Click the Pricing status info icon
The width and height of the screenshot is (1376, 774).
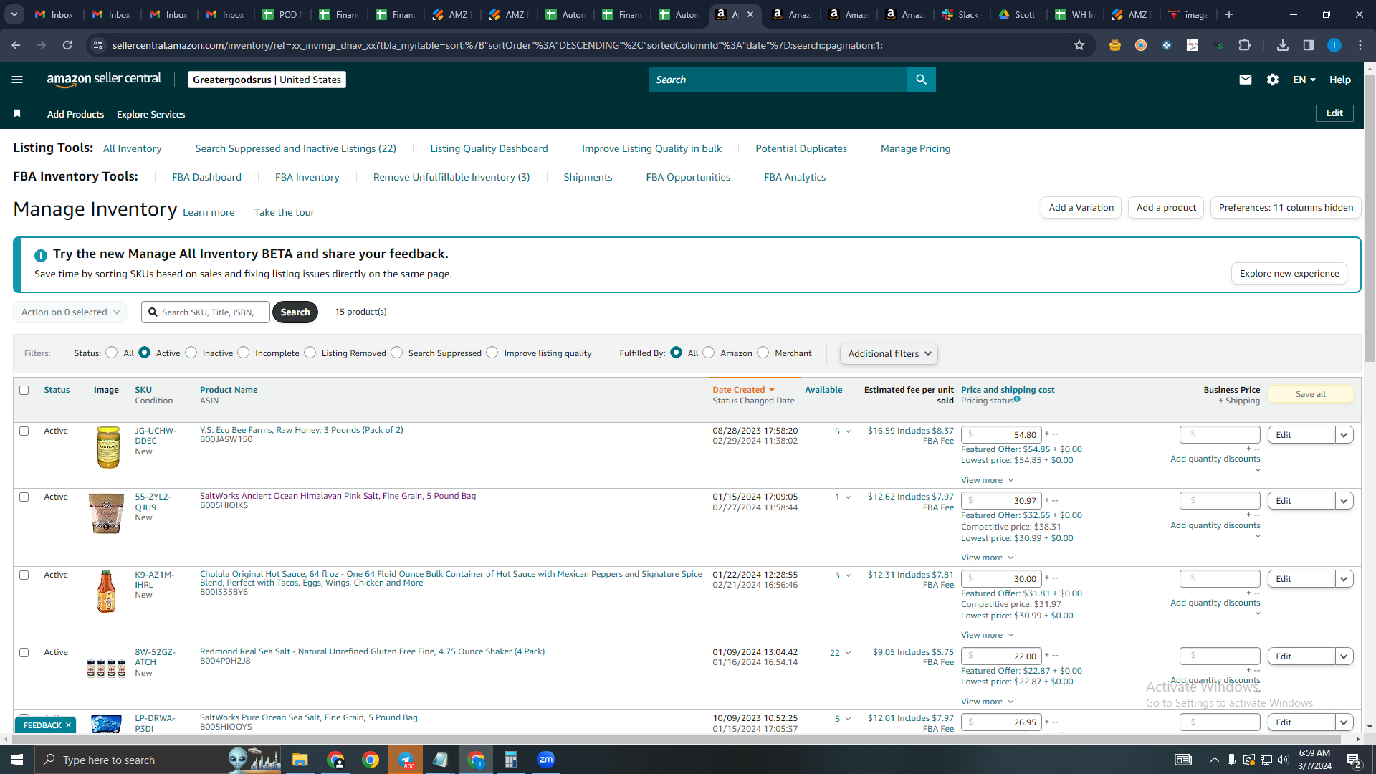pyautogui.click(x=1017, y=399)
